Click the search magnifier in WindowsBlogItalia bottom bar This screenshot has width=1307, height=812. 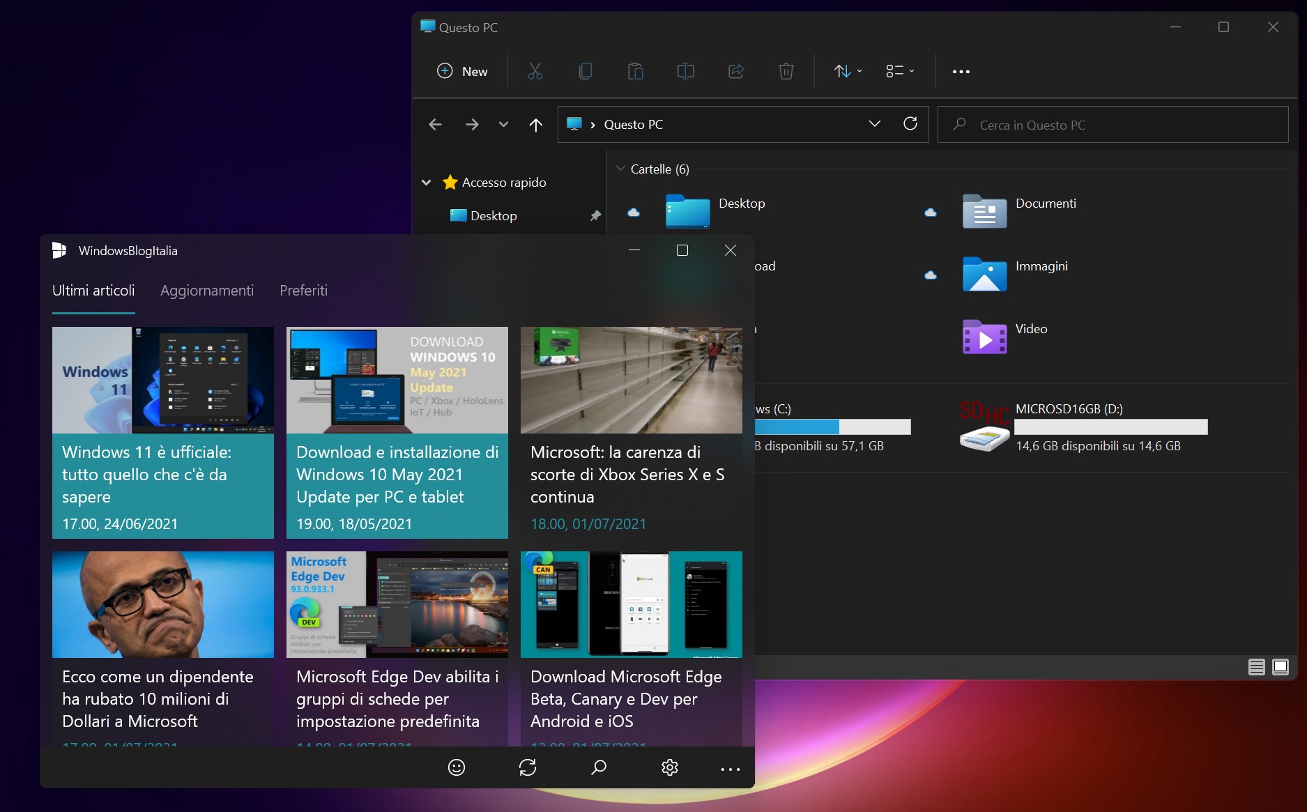(x=598, y=767)
